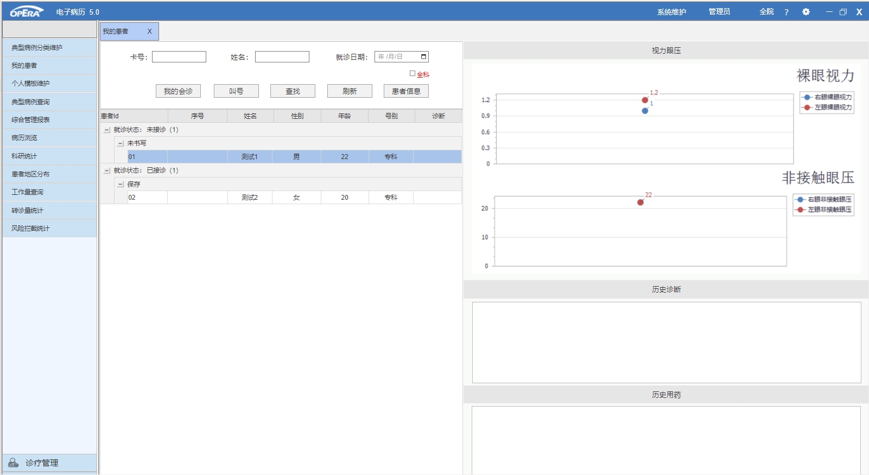This screenshot has height=475, width=869.
Task: Click the 视力眼压 panel header
Action: tap(666, 50)
